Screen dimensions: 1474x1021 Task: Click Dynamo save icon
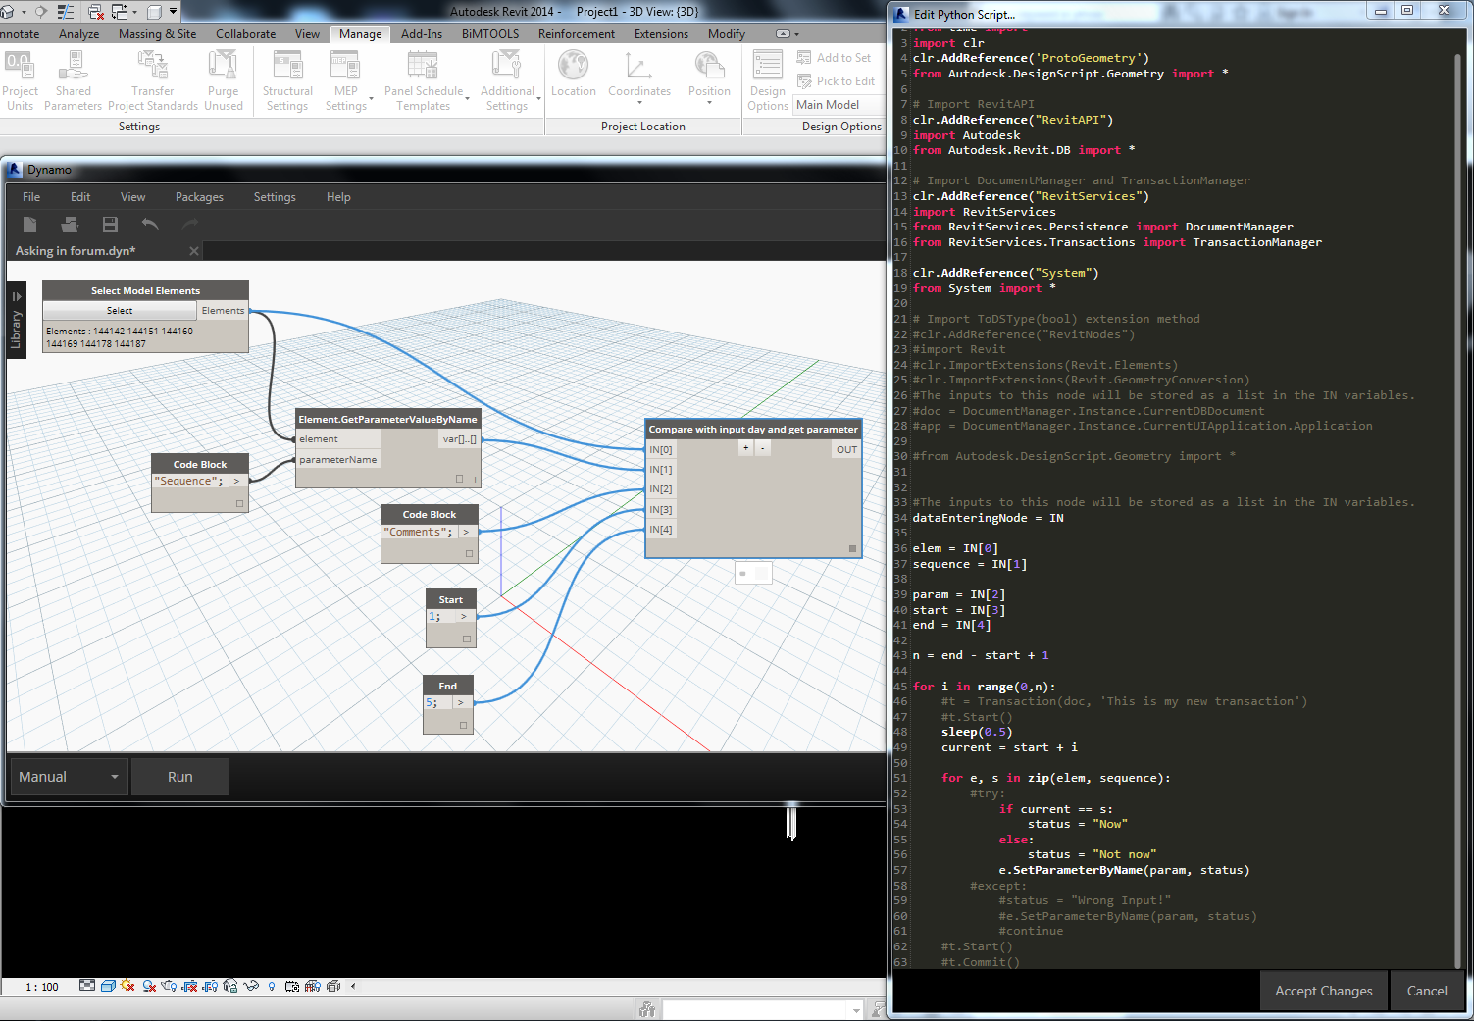[110, 225]
